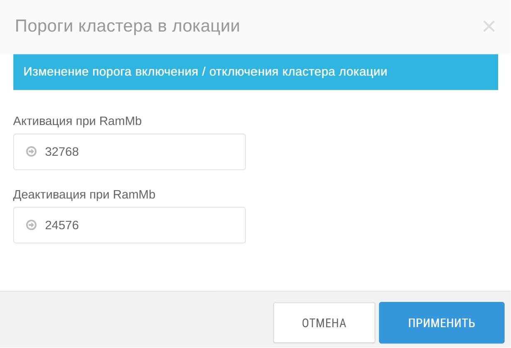Click the Деактивация при RamMb label
The height and width of the screenshot is (348, 511).
(84, 194)
